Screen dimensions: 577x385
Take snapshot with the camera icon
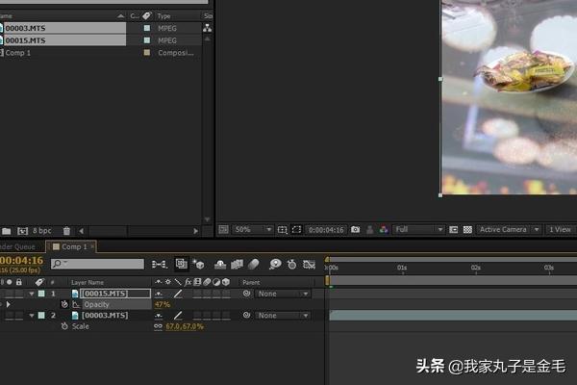[x=355, y=229]
